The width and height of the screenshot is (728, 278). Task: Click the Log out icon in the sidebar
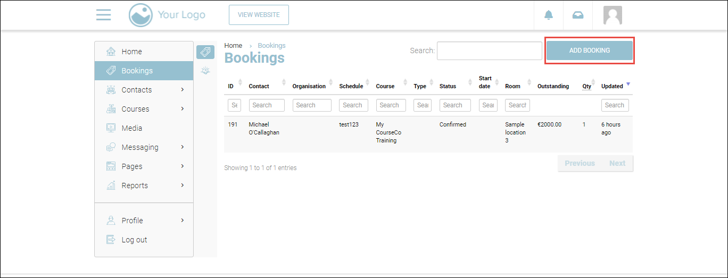tap(111, 240)
